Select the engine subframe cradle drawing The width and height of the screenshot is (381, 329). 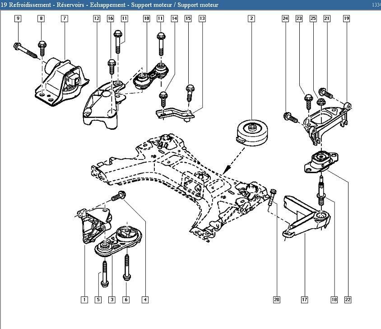(x=179, y=187)
